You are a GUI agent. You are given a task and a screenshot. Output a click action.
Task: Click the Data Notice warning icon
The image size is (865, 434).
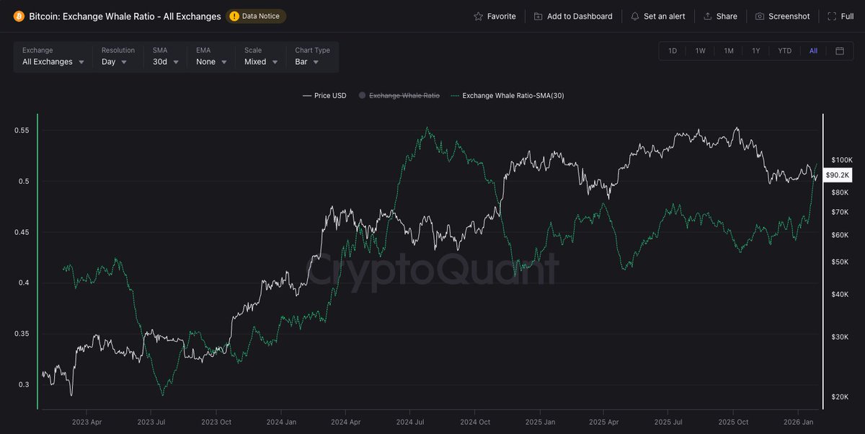click(234, 16)
